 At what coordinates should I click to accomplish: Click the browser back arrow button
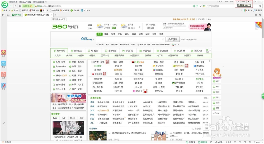click(x=11, y=6)
